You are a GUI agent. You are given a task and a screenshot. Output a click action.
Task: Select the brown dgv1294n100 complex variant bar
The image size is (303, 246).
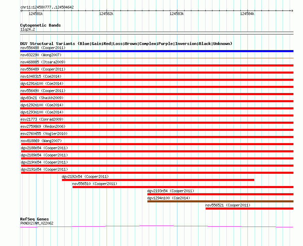(x=220, y=201)
